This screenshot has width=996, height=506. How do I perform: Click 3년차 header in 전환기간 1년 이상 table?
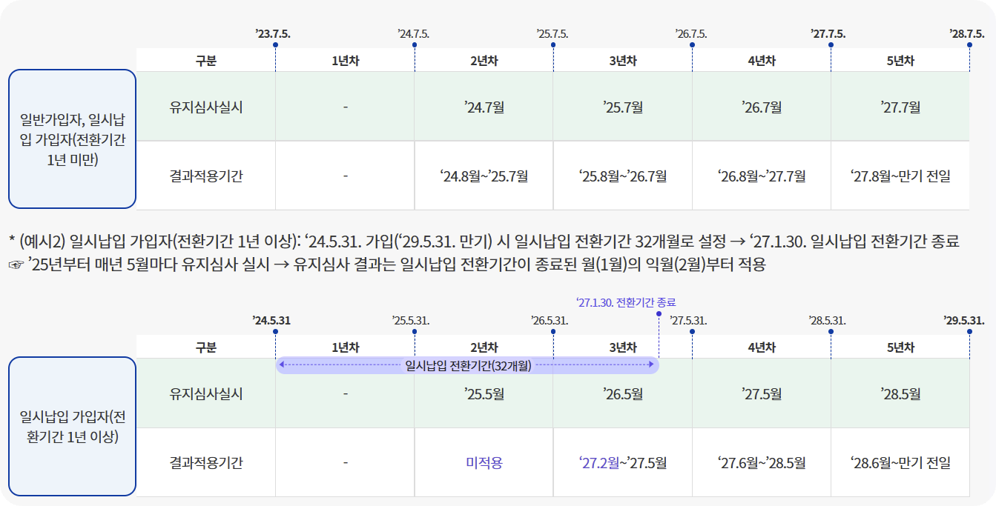622,347
